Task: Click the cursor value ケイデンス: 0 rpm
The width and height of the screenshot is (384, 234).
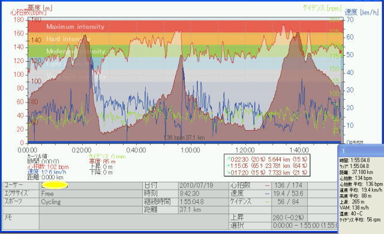Action: coord(107,157)
